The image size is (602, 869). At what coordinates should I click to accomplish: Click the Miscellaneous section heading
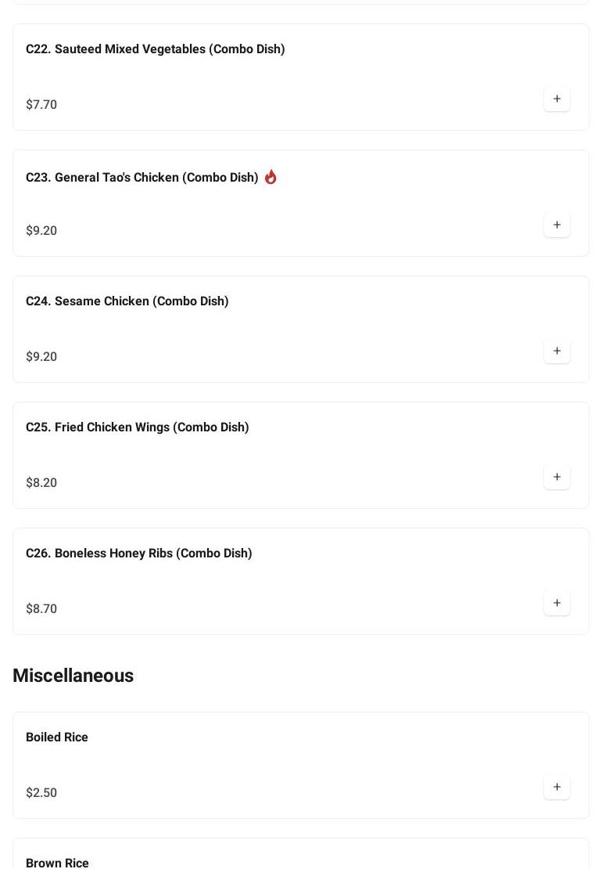coord(73,675)
